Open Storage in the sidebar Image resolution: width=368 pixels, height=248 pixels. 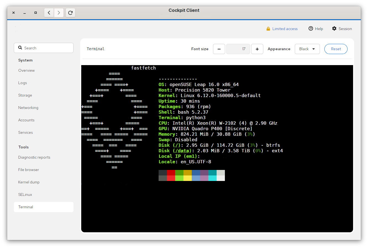(x=25, y=95)
